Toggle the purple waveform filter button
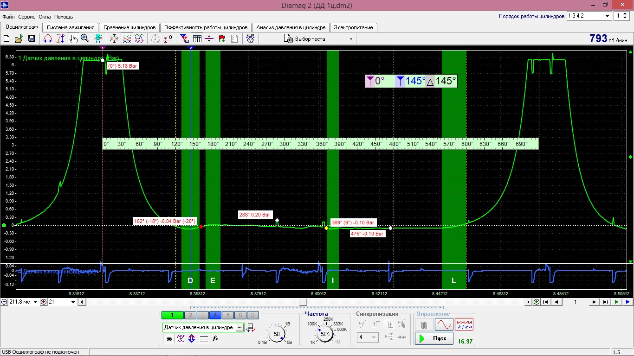This screenshot has width=634, height=356. 181,338
